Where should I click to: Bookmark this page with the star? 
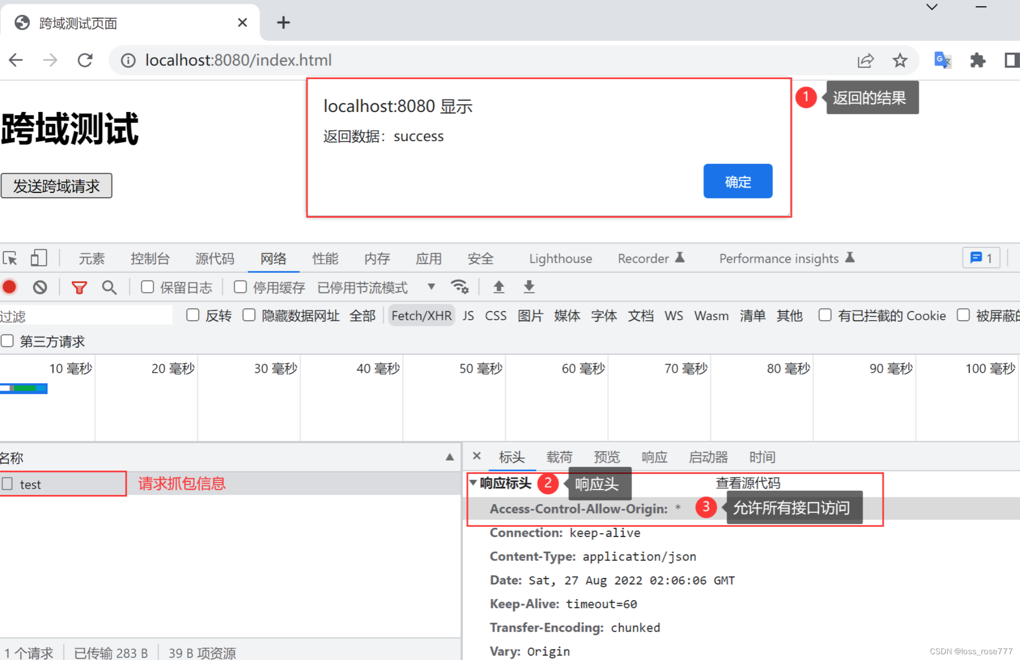tap(900, 60)
